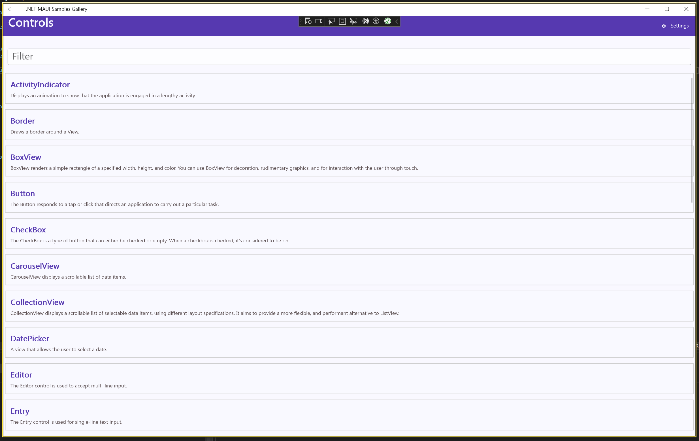
Task: Enable Select Element cursor tool
Action: pos(331,21)
